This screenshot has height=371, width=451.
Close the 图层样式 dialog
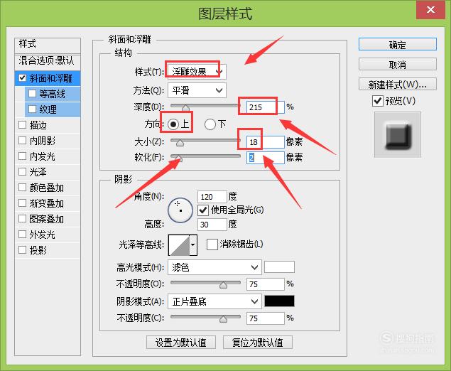[430, 10]
